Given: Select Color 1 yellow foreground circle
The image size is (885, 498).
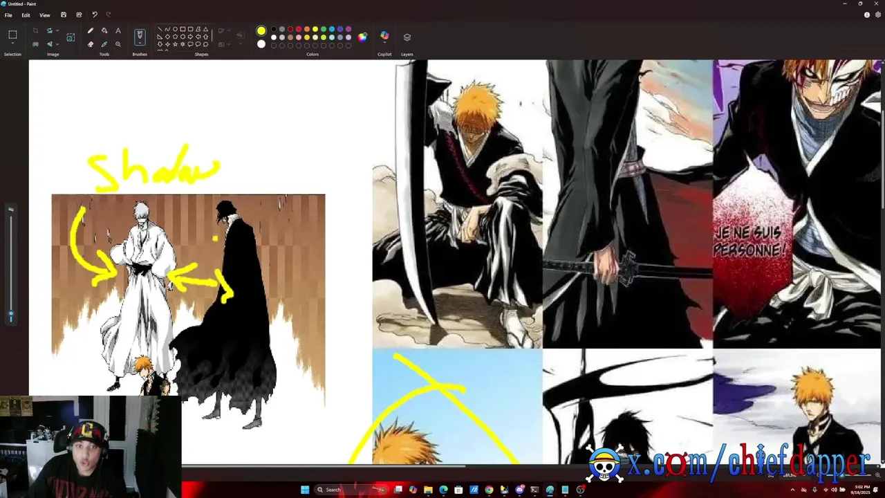Looking at the screenshot, I should (x=261, y=30).
